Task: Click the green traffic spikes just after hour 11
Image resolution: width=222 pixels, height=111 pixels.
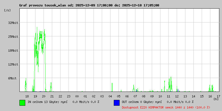Action: click(x=170, y=84)
